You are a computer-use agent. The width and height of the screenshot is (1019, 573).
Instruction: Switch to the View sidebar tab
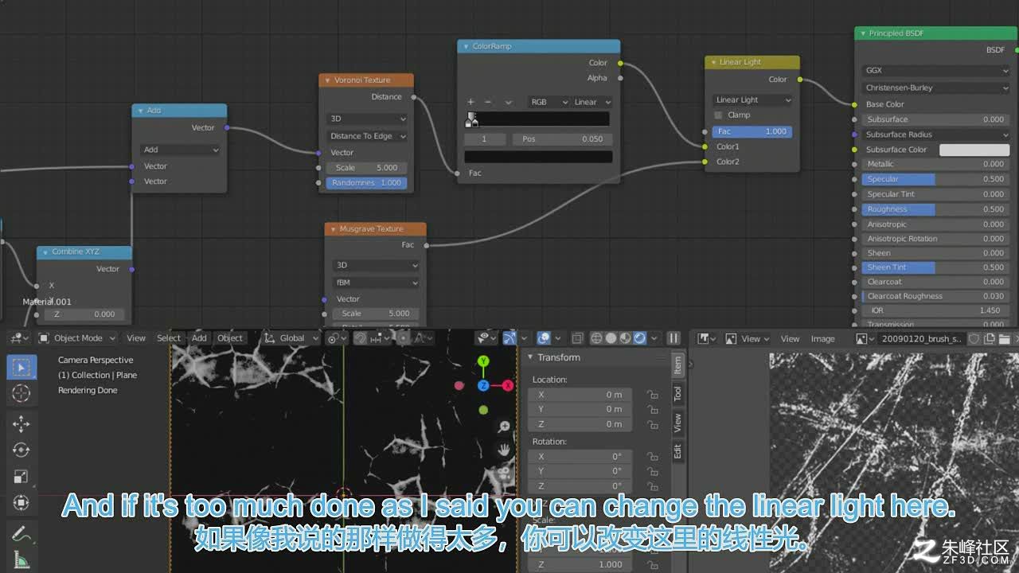[678, 423]
